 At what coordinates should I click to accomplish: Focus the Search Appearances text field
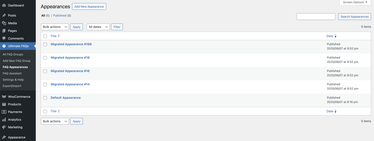point(316,16)
